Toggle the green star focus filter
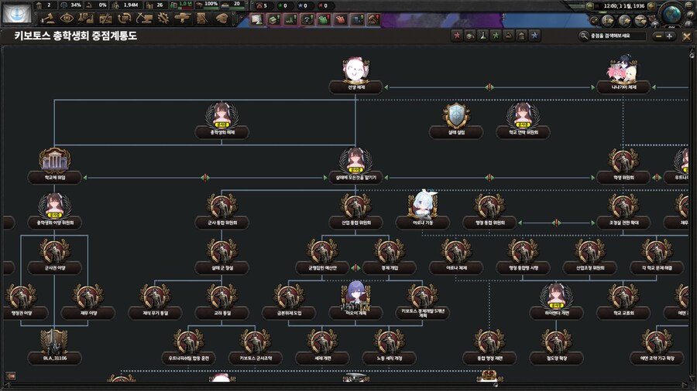697x391 pixels. click(x=496, y=36)
